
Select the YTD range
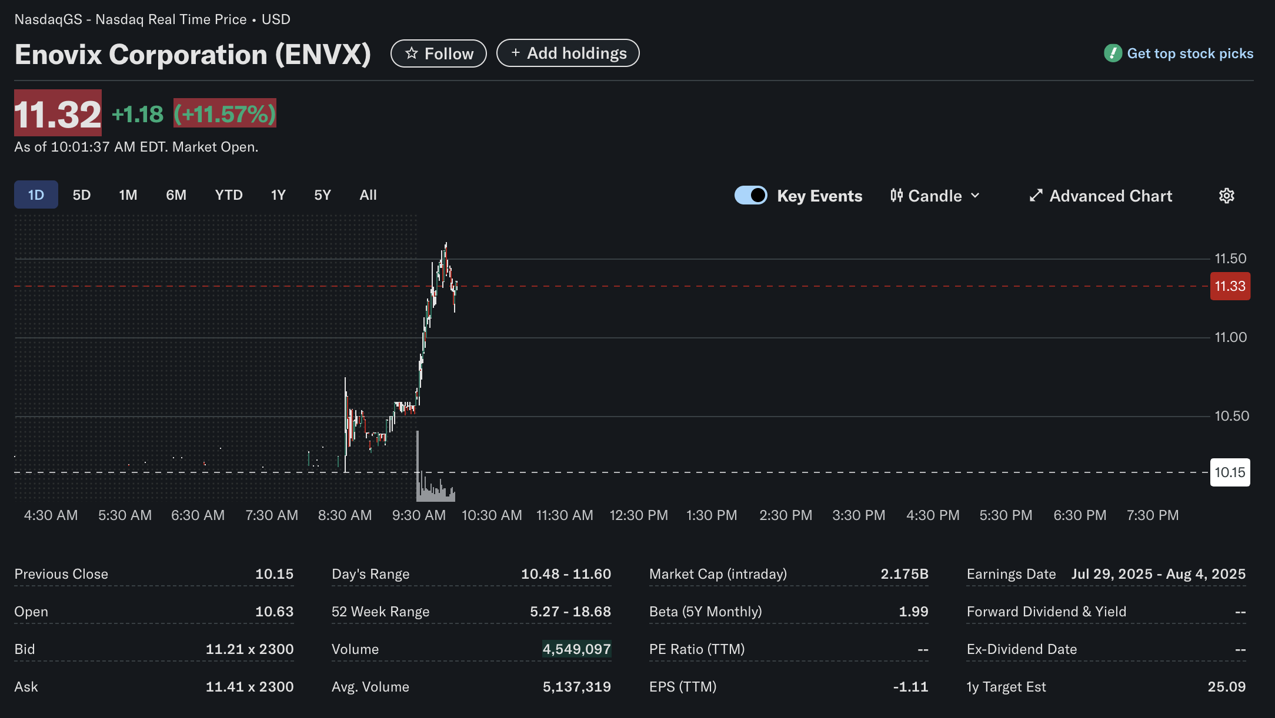(229, 194)
